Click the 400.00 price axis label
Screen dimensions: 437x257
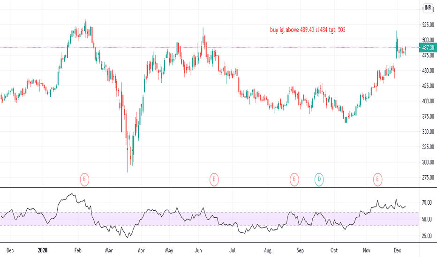[428, 101]
